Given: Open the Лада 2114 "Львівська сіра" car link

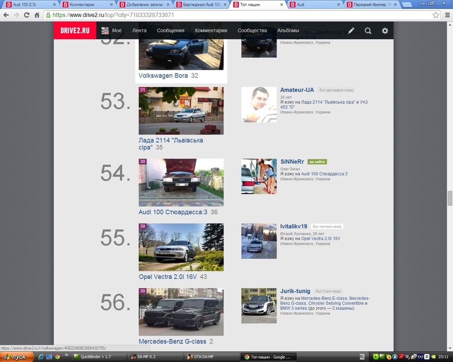Looking at the screenshot, I should click(171, 144).
